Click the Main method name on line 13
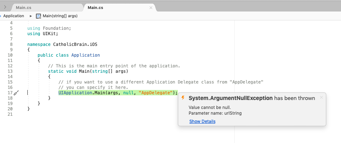This screenshot has width=341, height=143. 84,71
